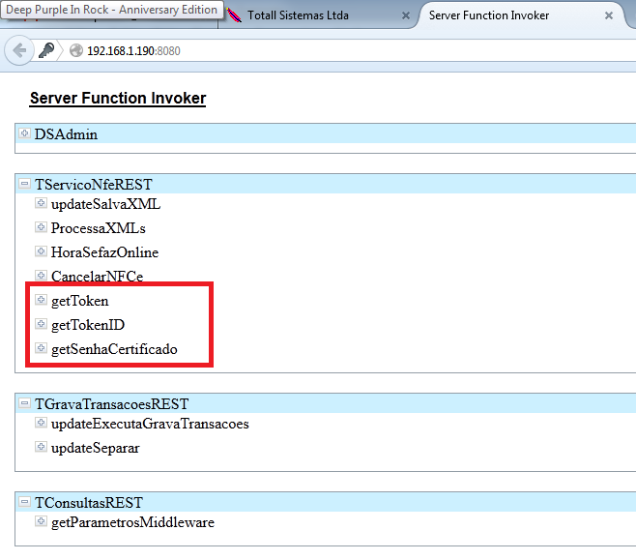
Task: Close the Totall Sistemas Ltda tab
Action: [x=405, y=15]
